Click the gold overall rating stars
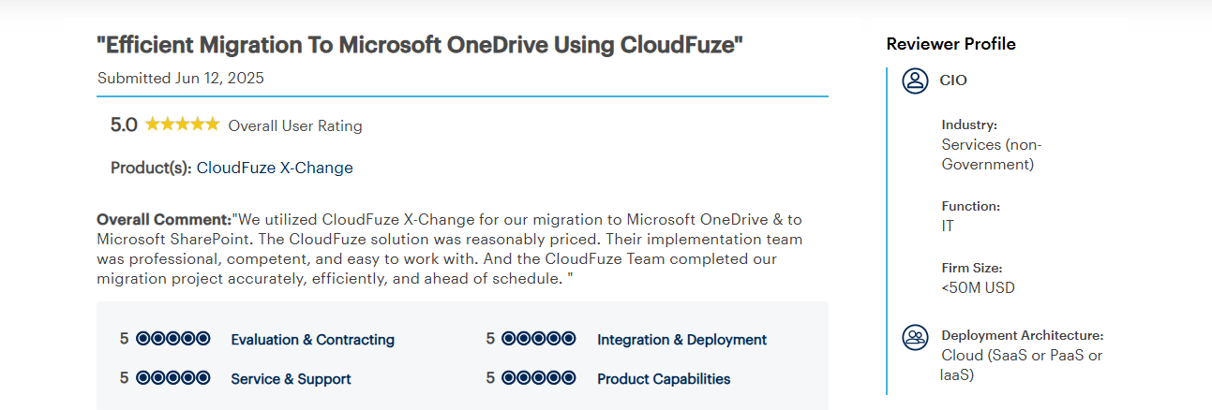Viewport: 1212px width, 410px height. tap(183, 124)
